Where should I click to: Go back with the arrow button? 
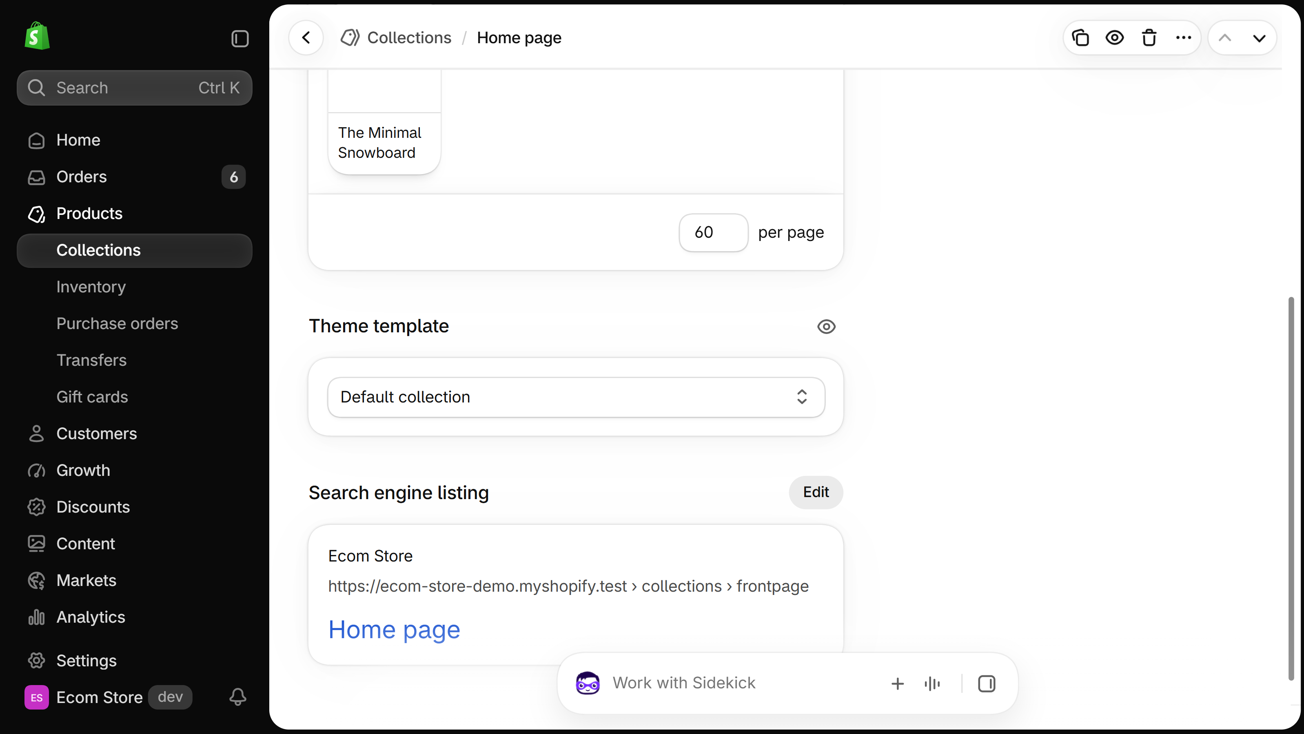tap(306, 38)
